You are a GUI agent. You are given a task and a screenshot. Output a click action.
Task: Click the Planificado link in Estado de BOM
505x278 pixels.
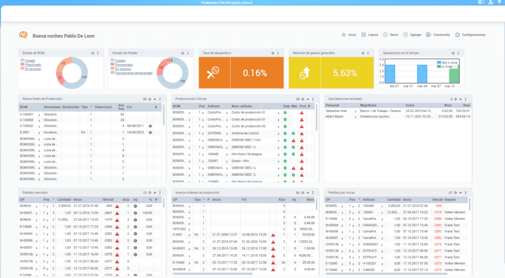pyautogui.click(x=33, y=65)
